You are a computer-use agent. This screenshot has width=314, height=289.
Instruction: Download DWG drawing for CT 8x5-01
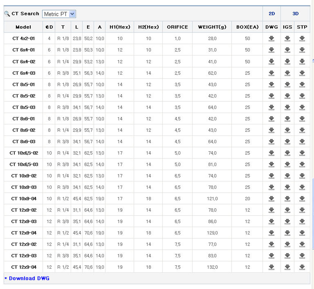[x=272, y=85]
